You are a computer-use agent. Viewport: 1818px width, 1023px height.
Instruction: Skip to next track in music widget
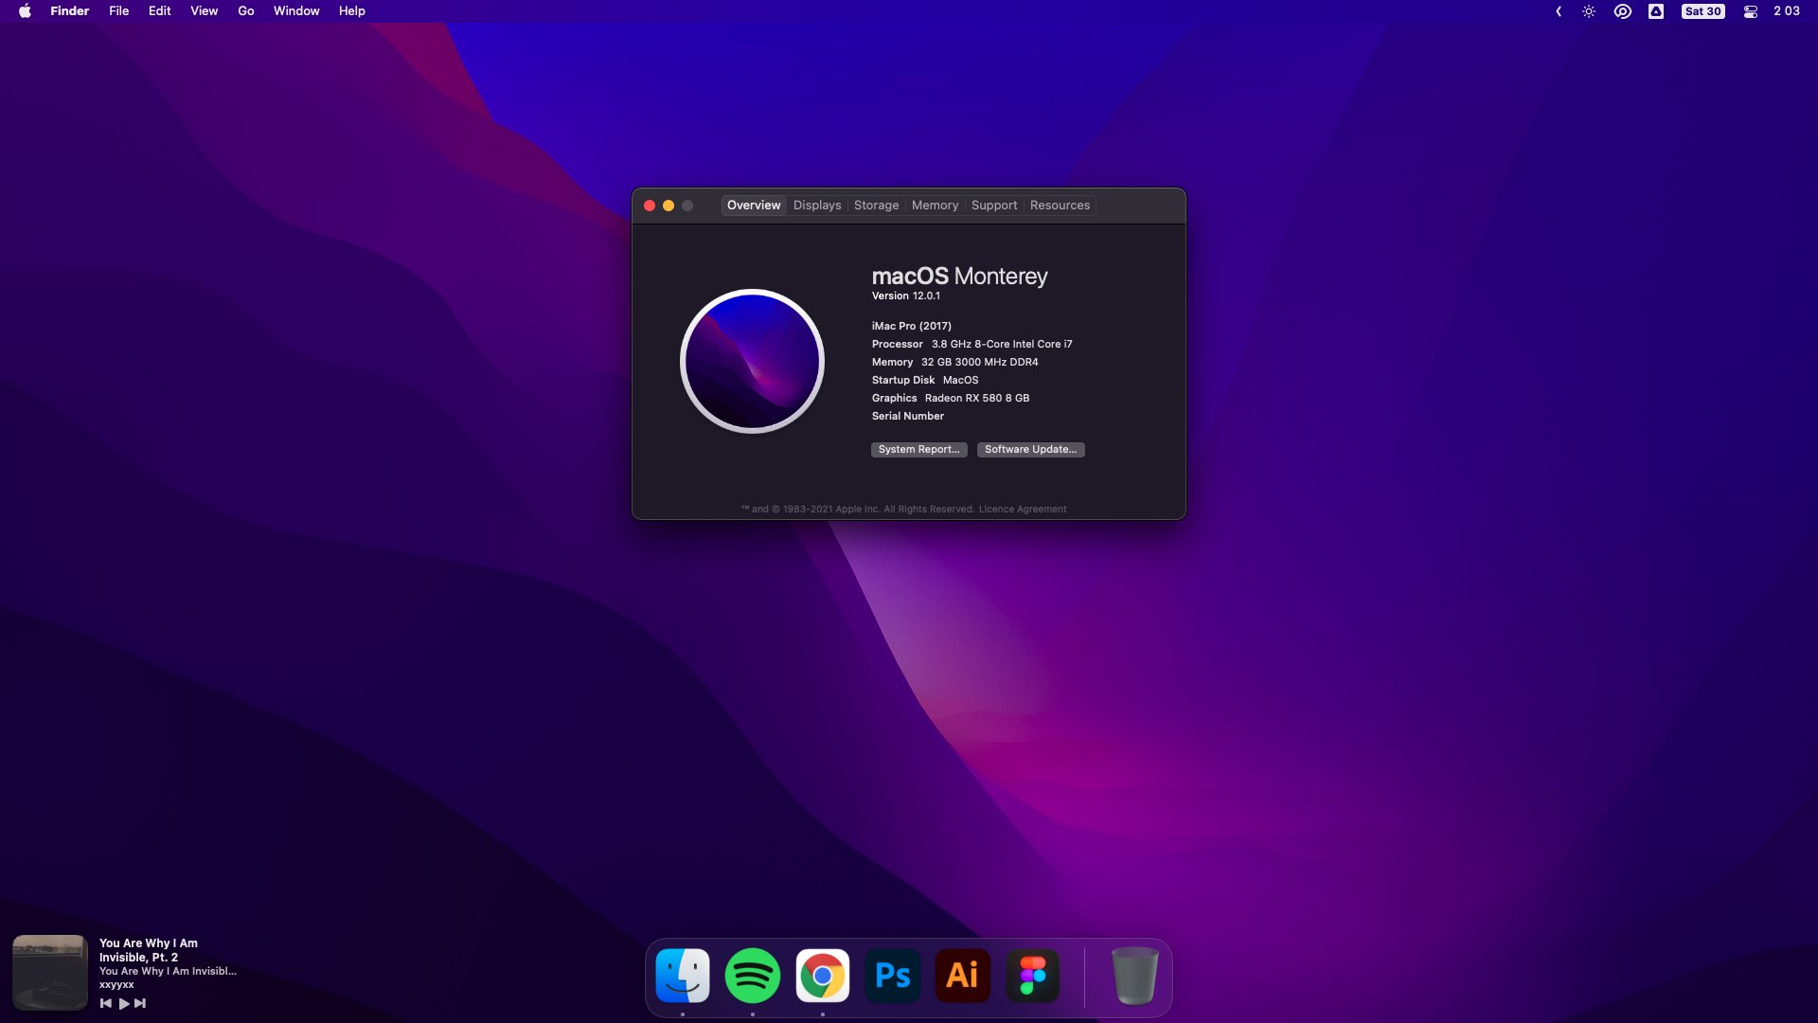(x=140, y=1003)
